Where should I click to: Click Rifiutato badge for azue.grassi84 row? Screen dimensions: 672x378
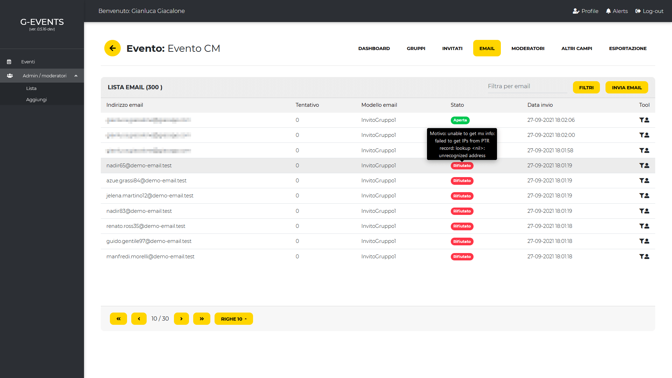tap(462, 181)
